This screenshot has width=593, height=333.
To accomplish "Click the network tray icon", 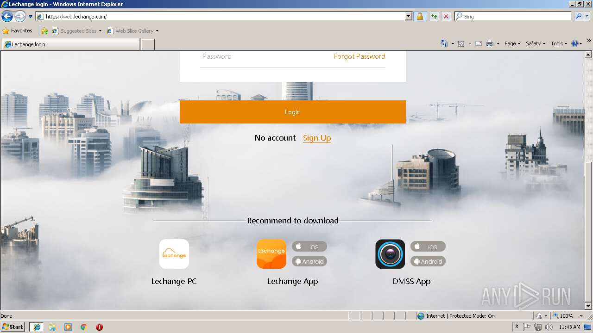I will [x=538, y=327].
